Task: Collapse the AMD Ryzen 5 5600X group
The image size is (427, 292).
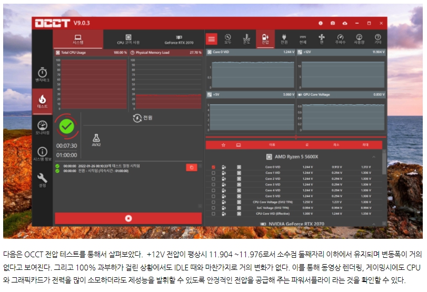Action: tap(374, 157)
